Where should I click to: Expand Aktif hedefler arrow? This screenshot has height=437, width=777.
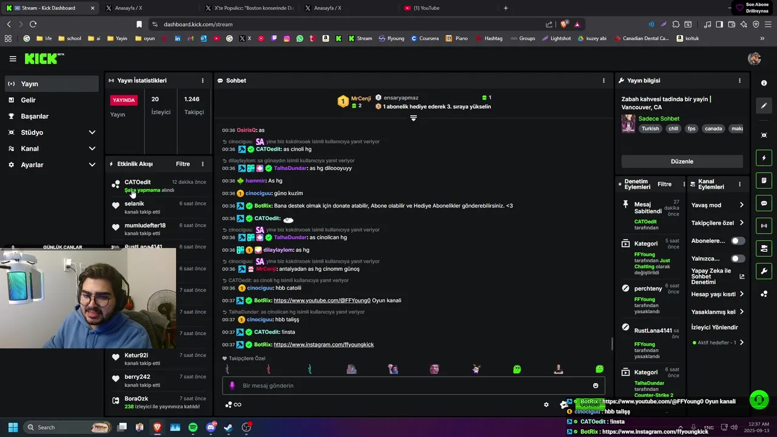(741, 342)
